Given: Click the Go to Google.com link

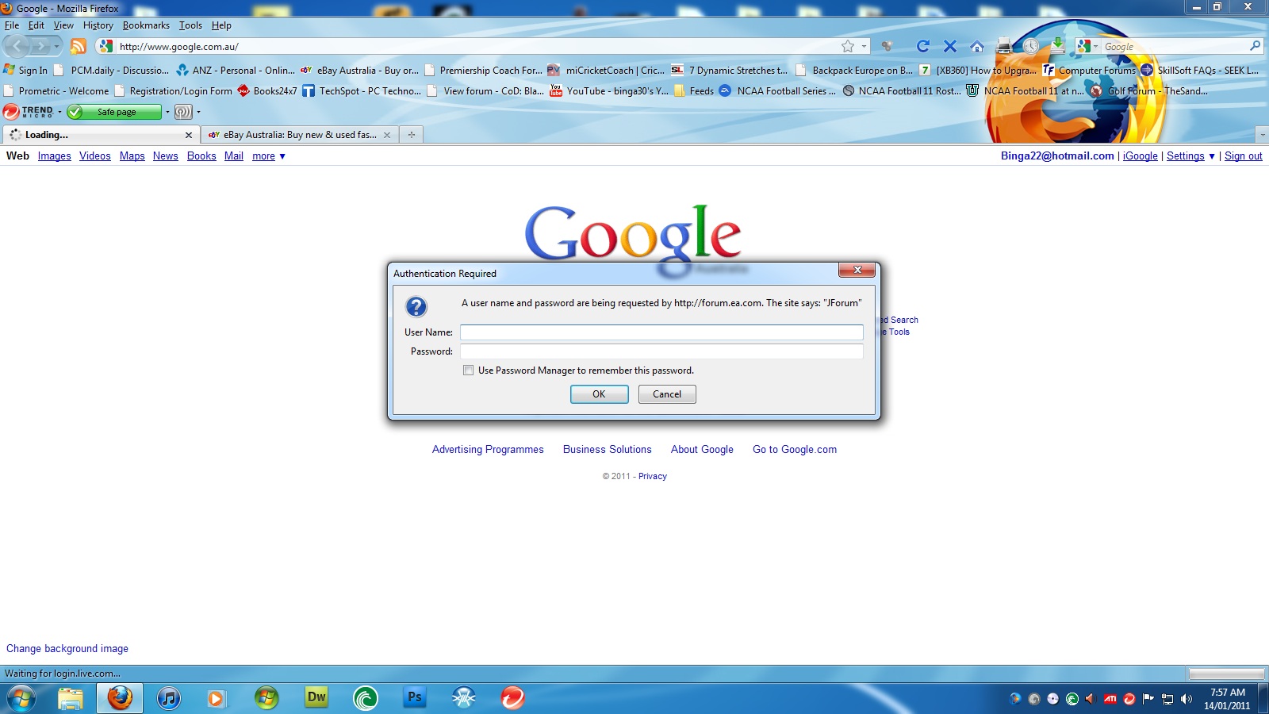Looking at the screenshot, I should pos(795,449).
